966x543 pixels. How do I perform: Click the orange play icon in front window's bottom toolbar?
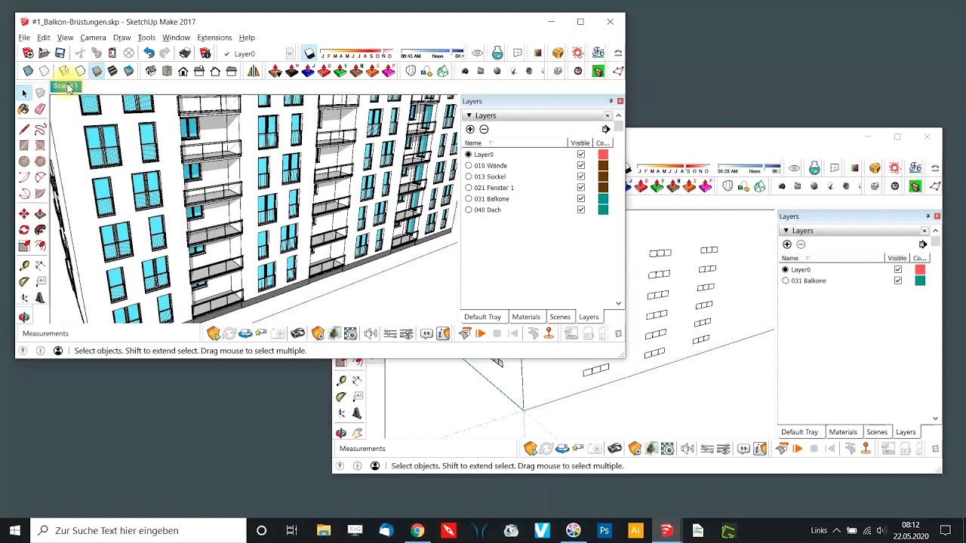point(481,333)
